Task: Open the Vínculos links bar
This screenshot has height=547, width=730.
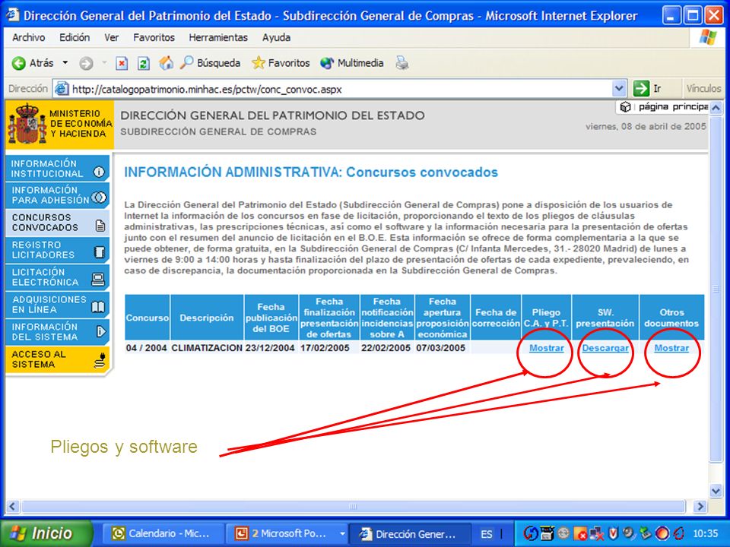Action: click(703, 88)
